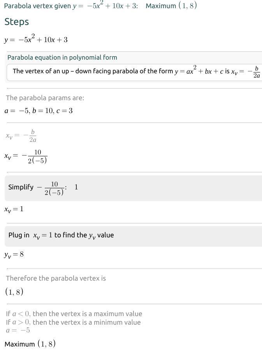Click 'The parabola params are:' text
262x350 pixels.
(x=45, y=98)
